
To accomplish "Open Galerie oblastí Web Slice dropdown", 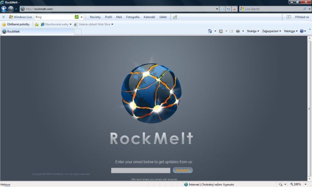I will tap(94, 24).
